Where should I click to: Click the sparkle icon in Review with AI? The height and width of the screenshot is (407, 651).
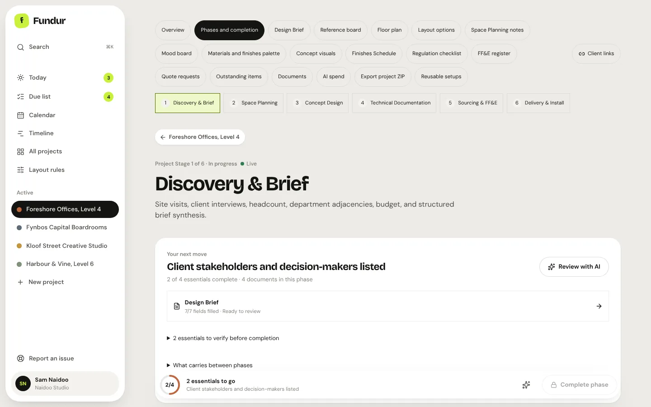[552, 267]
